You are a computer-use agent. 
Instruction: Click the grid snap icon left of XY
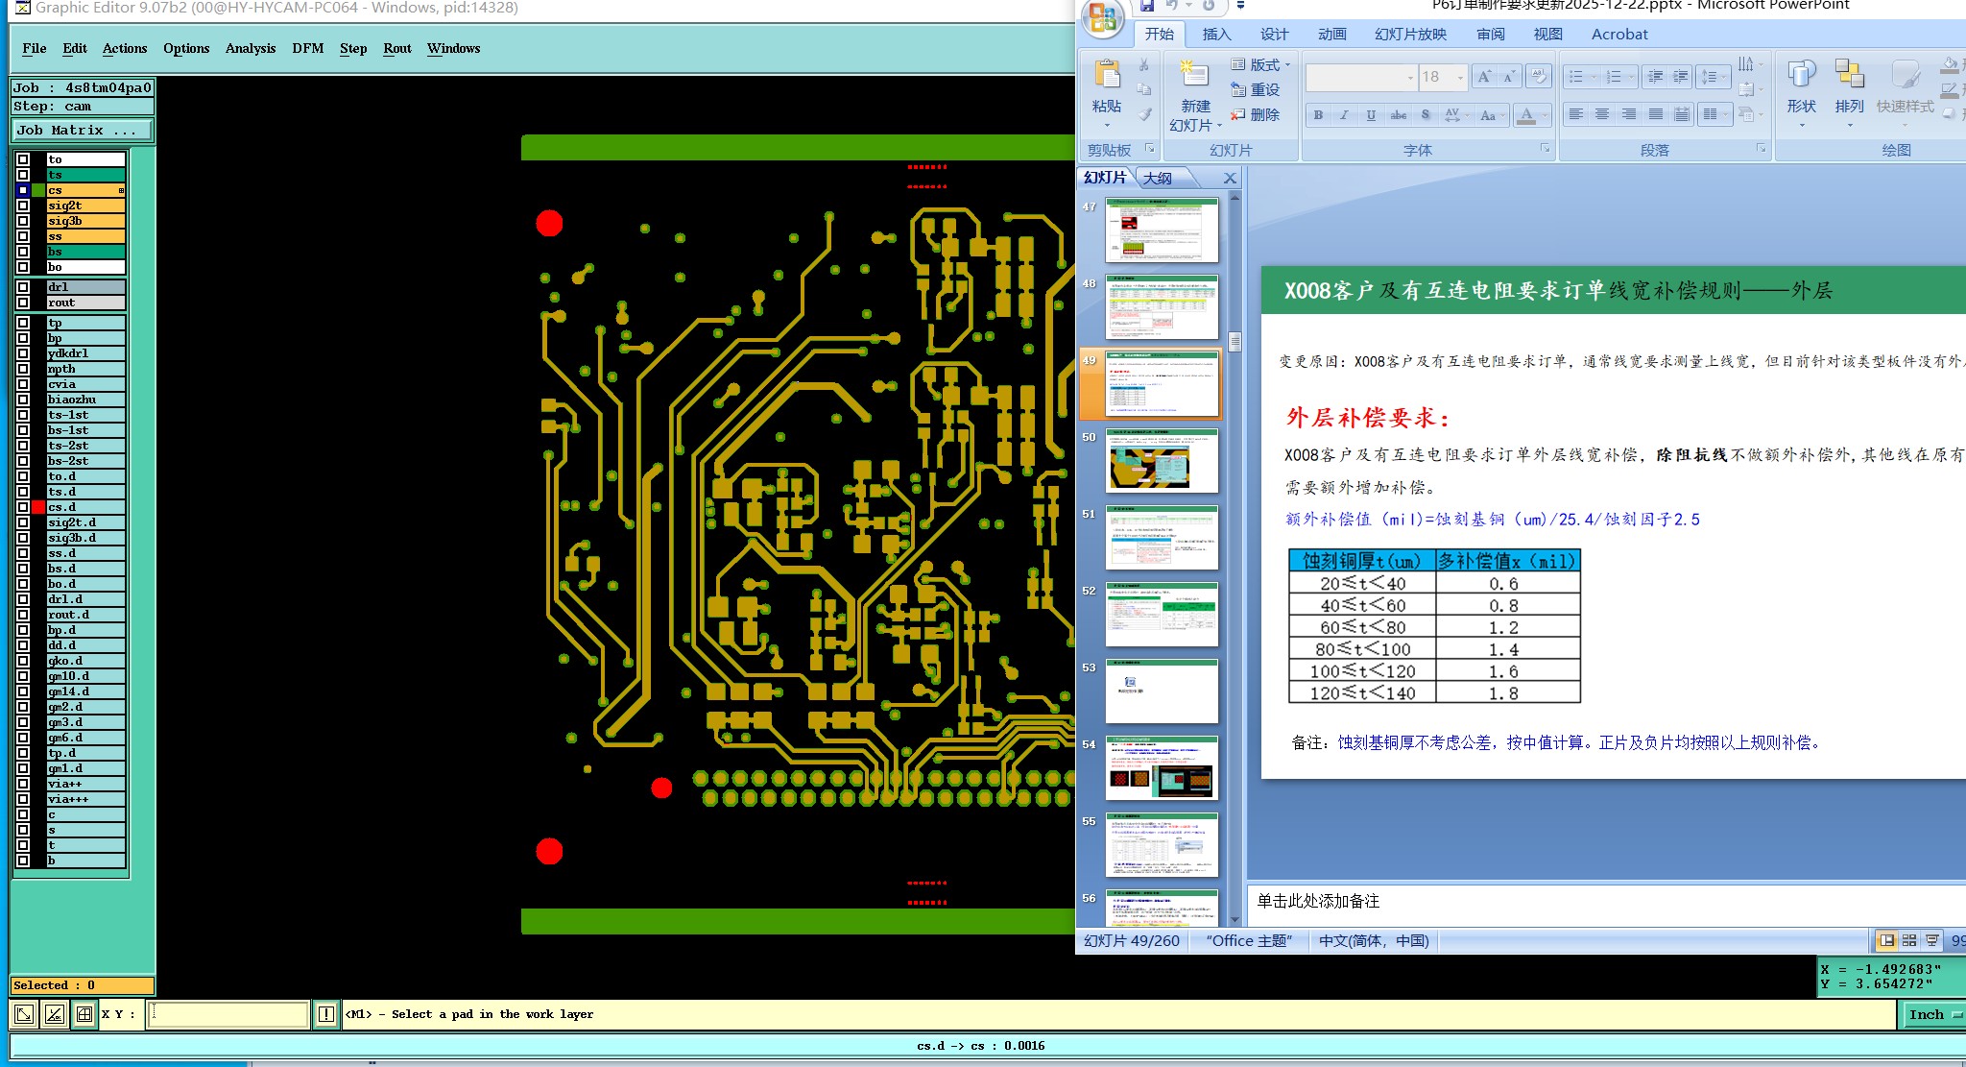(84, 1014)
